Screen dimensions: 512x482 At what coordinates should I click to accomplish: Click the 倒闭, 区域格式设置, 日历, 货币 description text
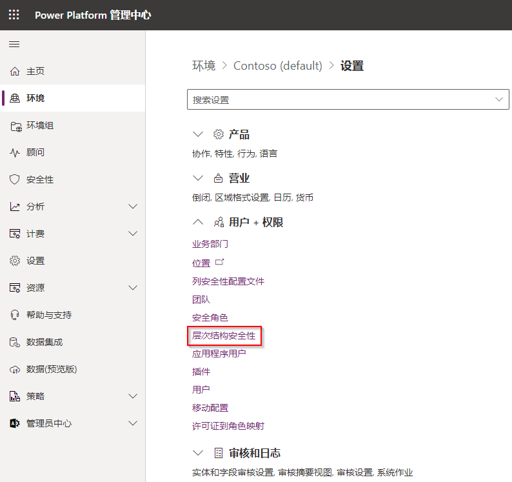tap(252, 197)
